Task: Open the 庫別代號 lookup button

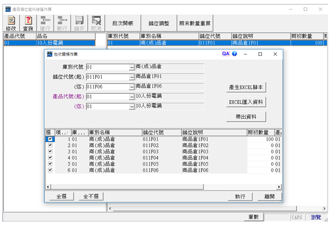Action: click(x=132, y=67)
